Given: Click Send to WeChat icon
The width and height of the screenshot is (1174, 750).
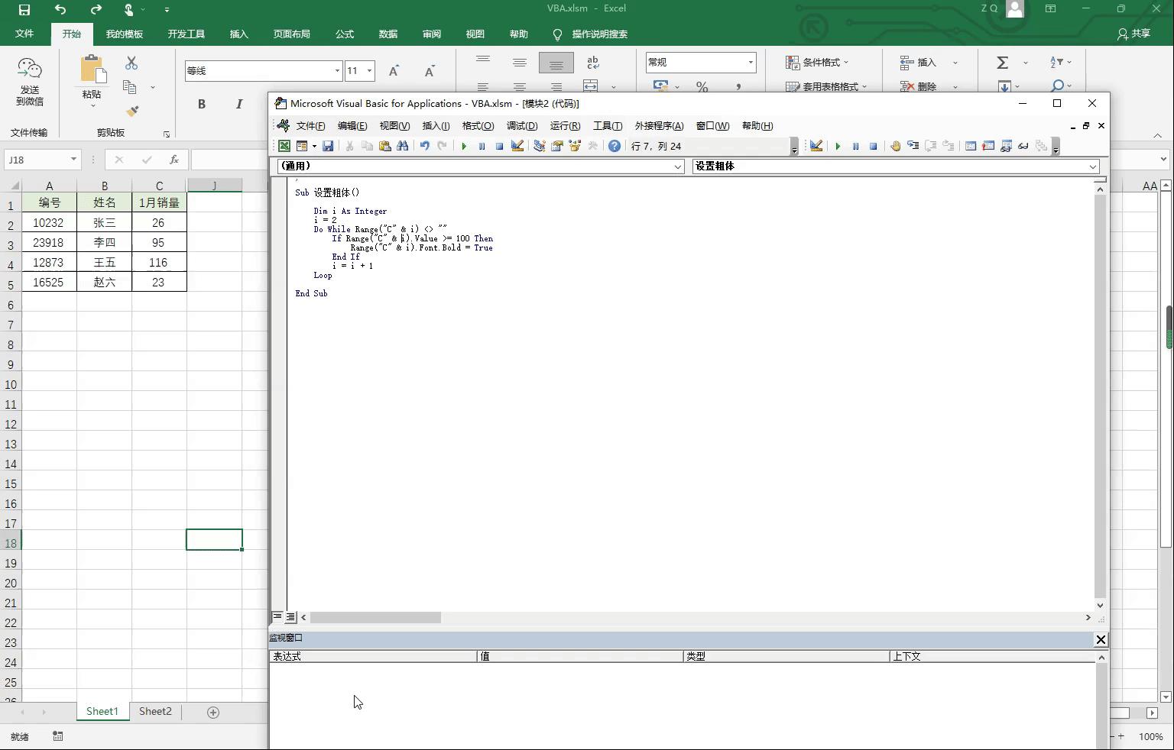Looking at the screenshot, I should pos(30,82).
